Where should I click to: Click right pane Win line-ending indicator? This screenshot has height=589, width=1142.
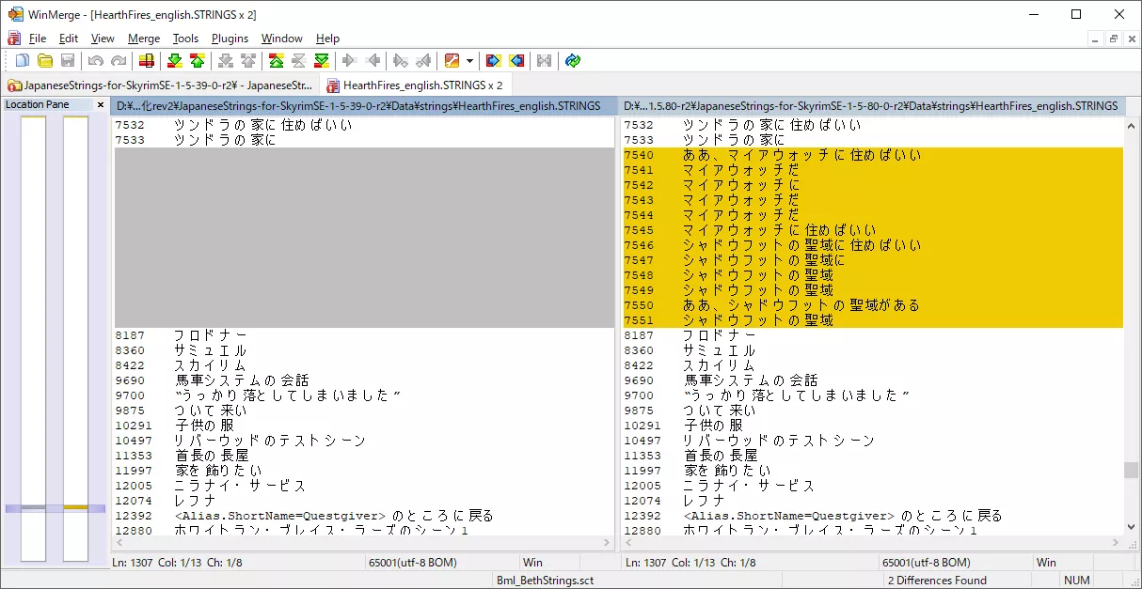pos(1046,563)
